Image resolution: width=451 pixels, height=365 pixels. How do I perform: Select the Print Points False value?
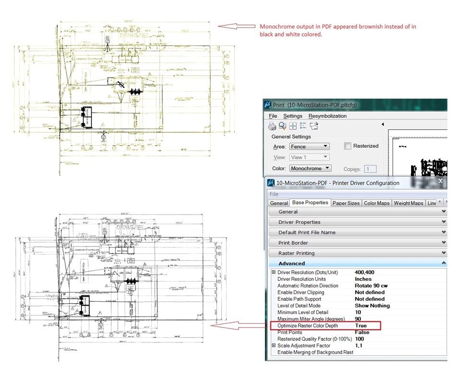362,332
